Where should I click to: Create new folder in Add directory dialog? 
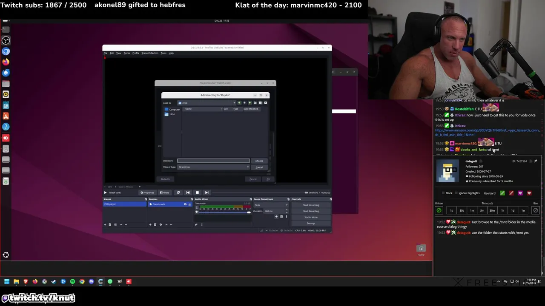point(255,103)
